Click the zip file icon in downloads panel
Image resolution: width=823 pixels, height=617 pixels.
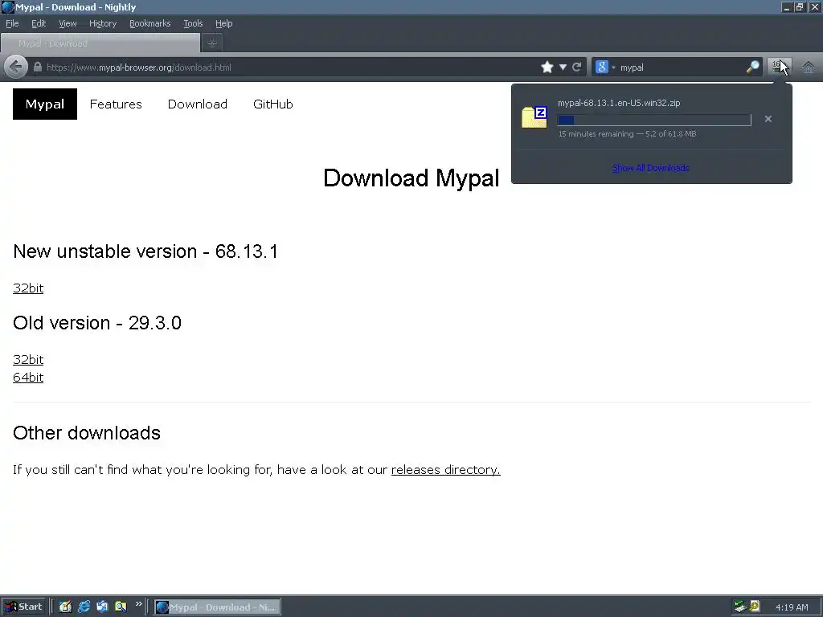click(534, 116)
